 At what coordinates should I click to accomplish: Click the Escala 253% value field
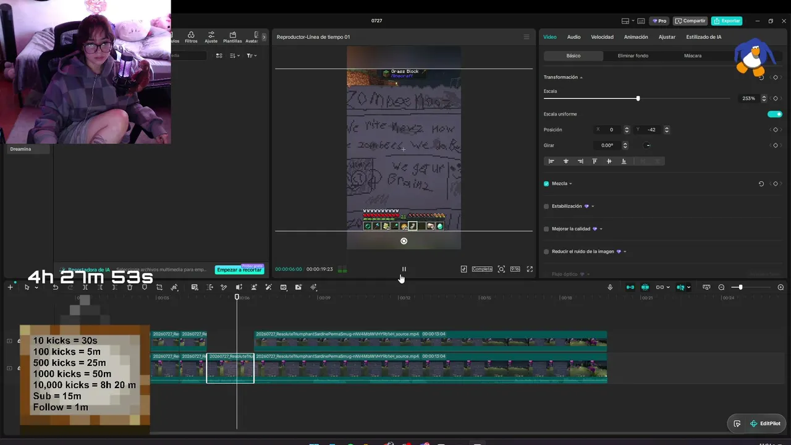click(x=750, y=98)
